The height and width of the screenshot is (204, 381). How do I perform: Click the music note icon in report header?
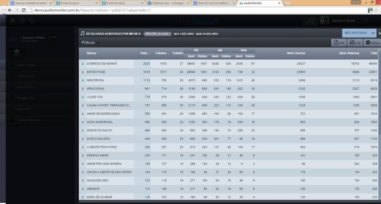tap(83, 34)
